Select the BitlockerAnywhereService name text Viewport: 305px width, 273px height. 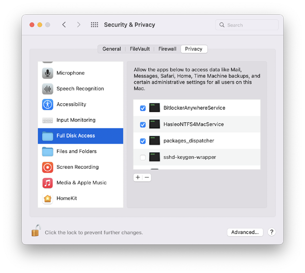(x=194, y=108)
